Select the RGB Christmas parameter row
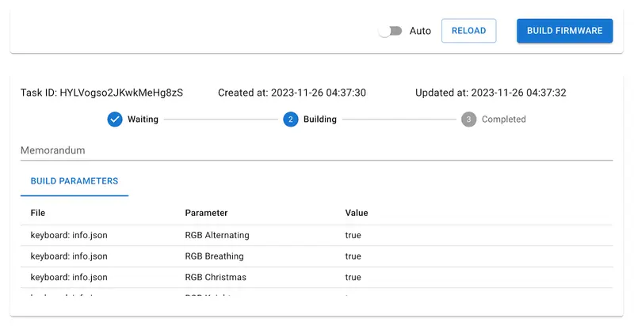The height and width of the screenshot is (326, 634). tap(216, 278)
